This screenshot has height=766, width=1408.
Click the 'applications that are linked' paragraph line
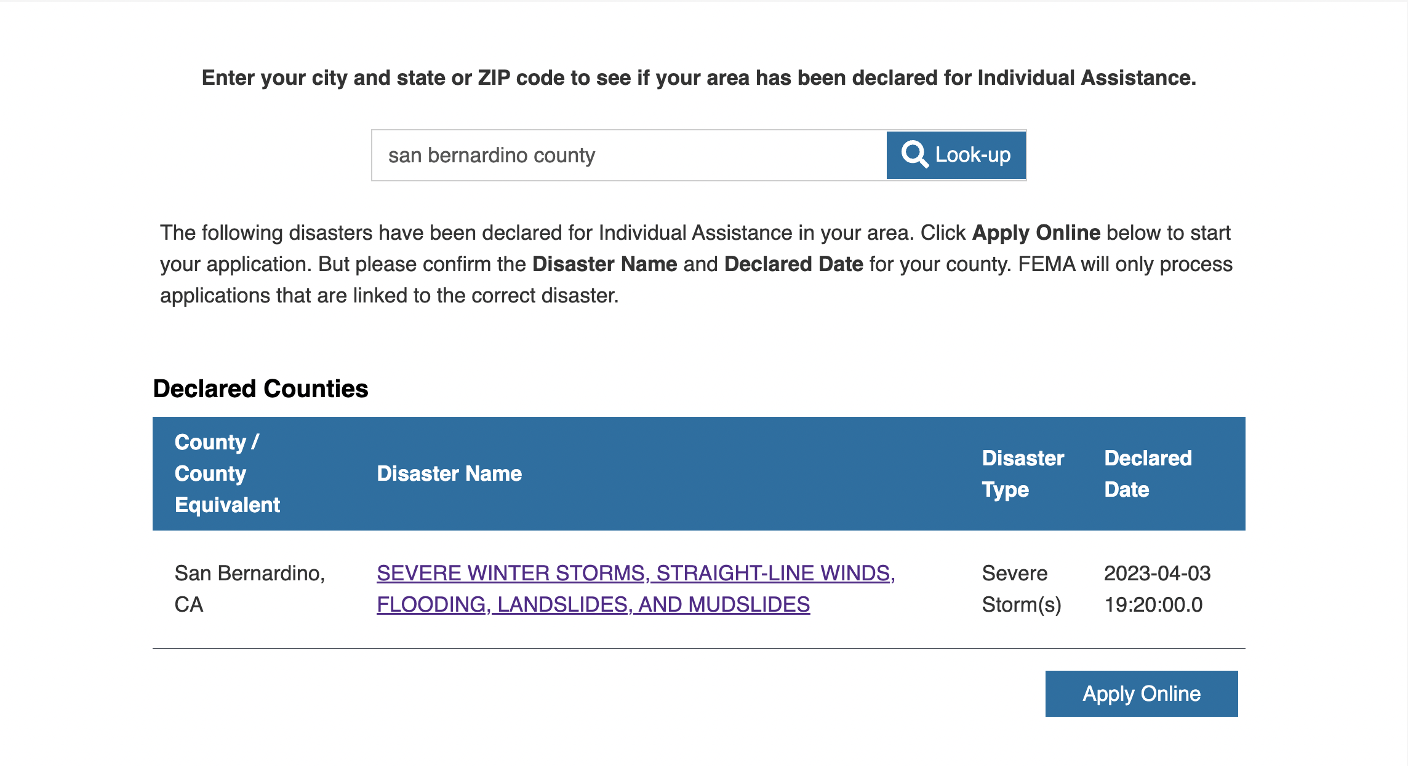pyautogui.click(x=389, y=296)
